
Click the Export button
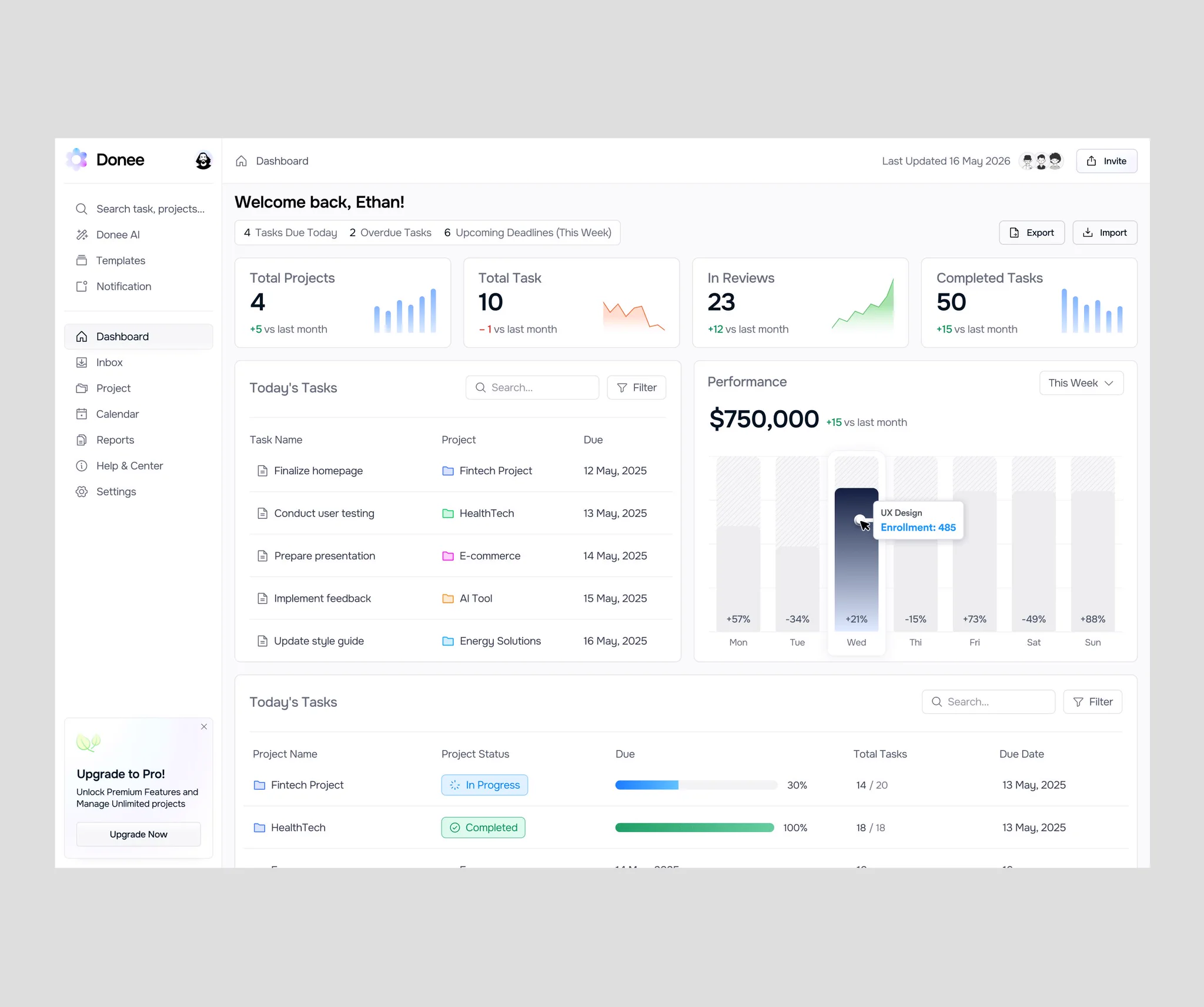coord(1032,233)
